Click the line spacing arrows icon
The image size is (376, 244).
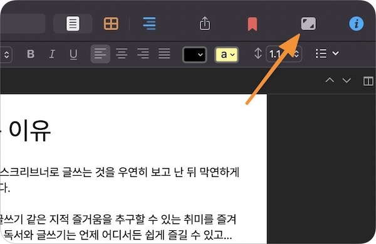258,53
